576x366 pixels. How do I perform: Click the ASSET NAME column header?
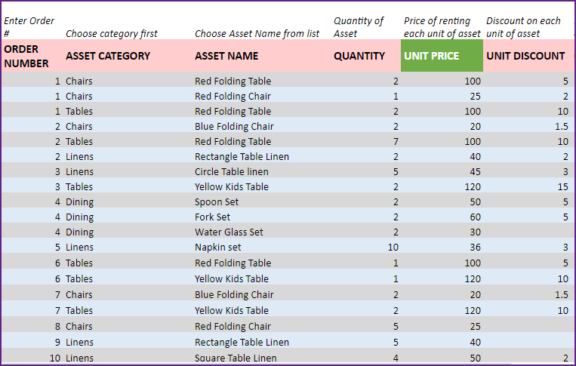coord(261,56)
